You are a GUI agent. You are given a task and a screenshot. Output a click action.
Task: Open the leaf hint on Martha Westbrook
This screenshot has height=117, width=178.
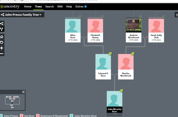[133, 53]
